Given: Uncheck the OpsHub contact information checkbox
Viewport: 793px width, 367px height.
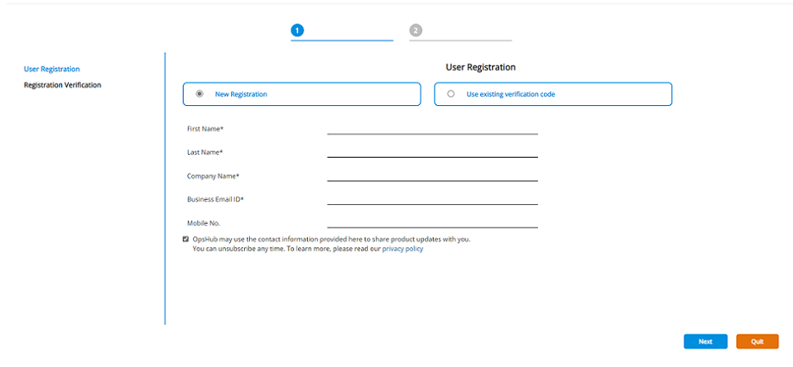Looking at the screenshot, I should (x=186, y=239).
